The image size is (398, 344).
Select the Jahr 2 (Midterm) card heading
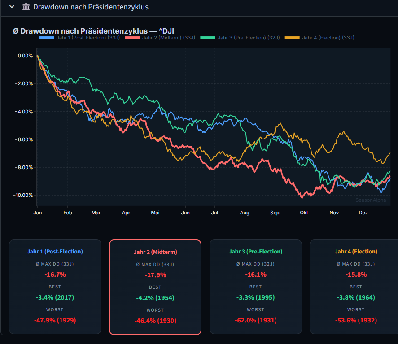tap(155, 252)
